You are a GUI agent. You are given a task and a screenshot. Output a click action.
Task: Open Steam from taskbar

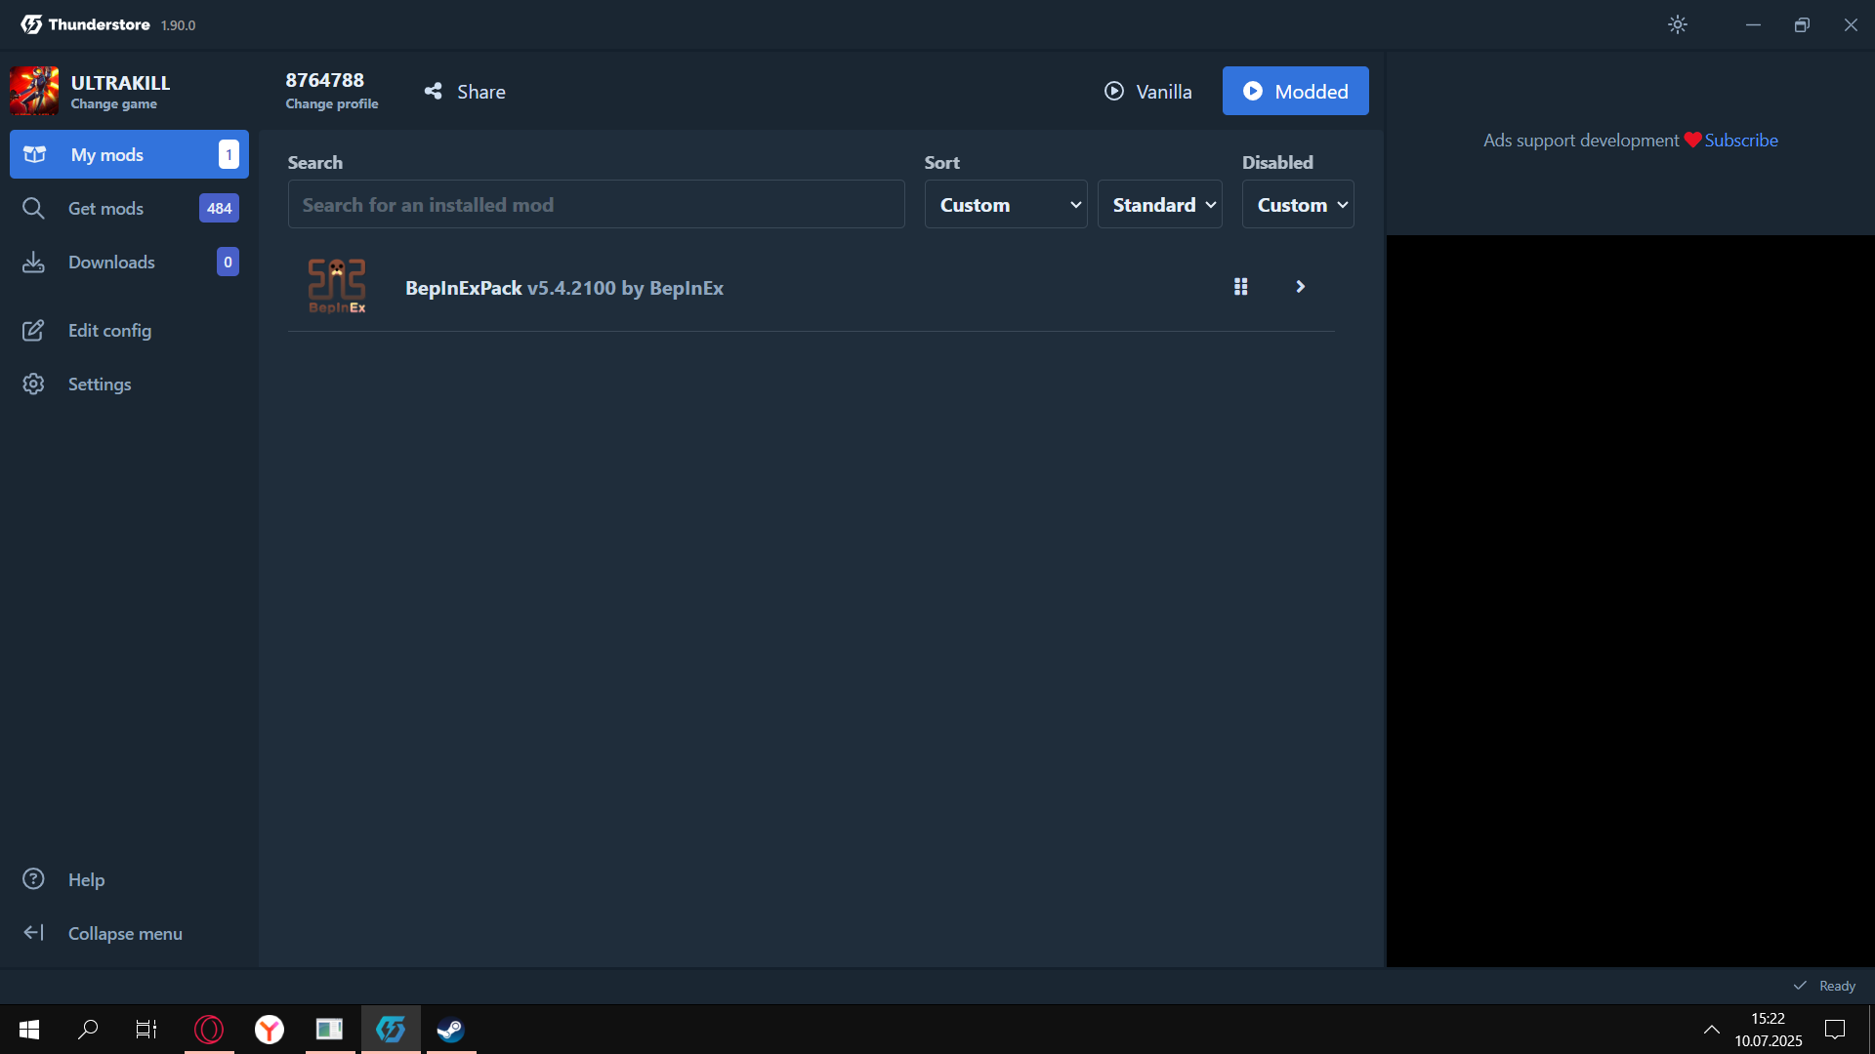451,1030
